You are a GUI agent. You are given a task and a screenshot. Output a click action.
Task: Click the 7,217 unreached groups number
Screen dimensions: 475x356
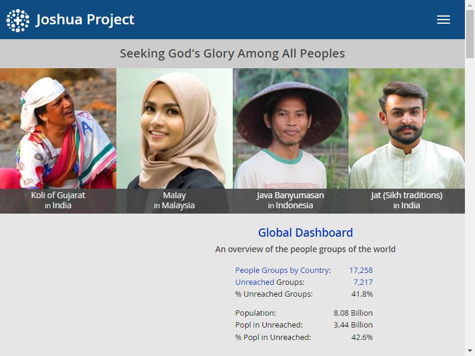363,282
